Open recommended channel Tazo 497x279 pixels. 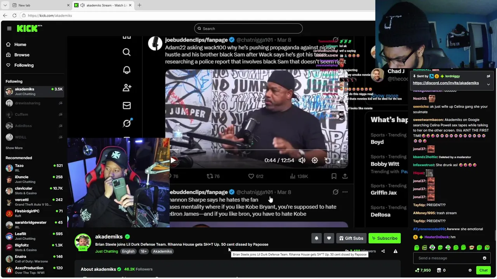34,168
